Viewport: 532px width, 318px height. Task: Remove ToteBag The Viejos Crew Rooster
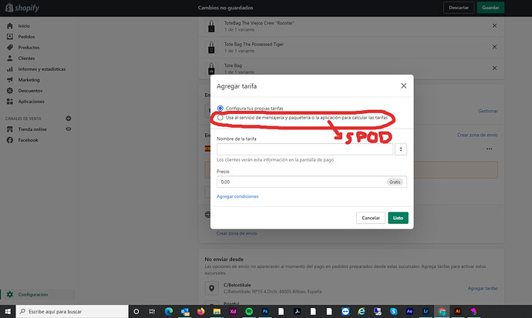coord(494,25)
